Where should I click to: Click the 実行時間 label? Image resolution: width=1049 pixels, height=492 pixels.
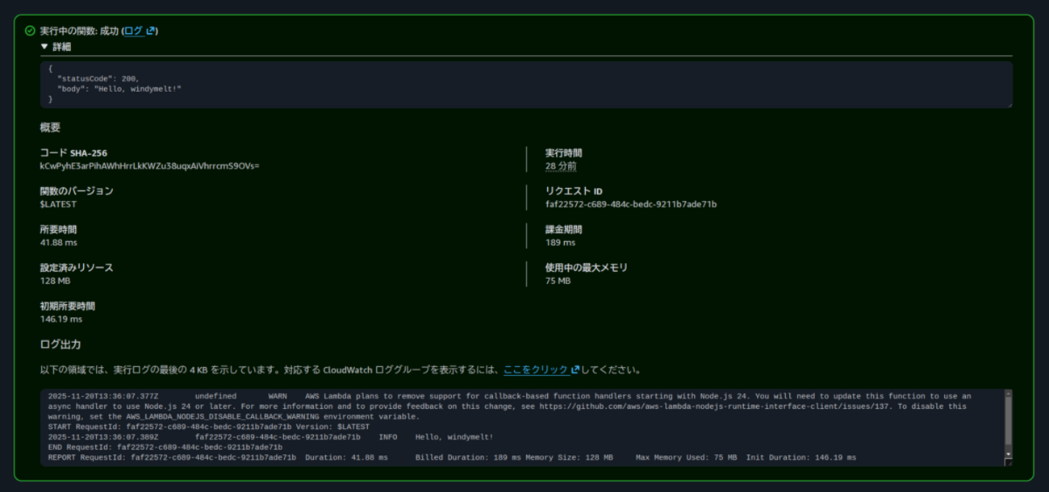564,153
